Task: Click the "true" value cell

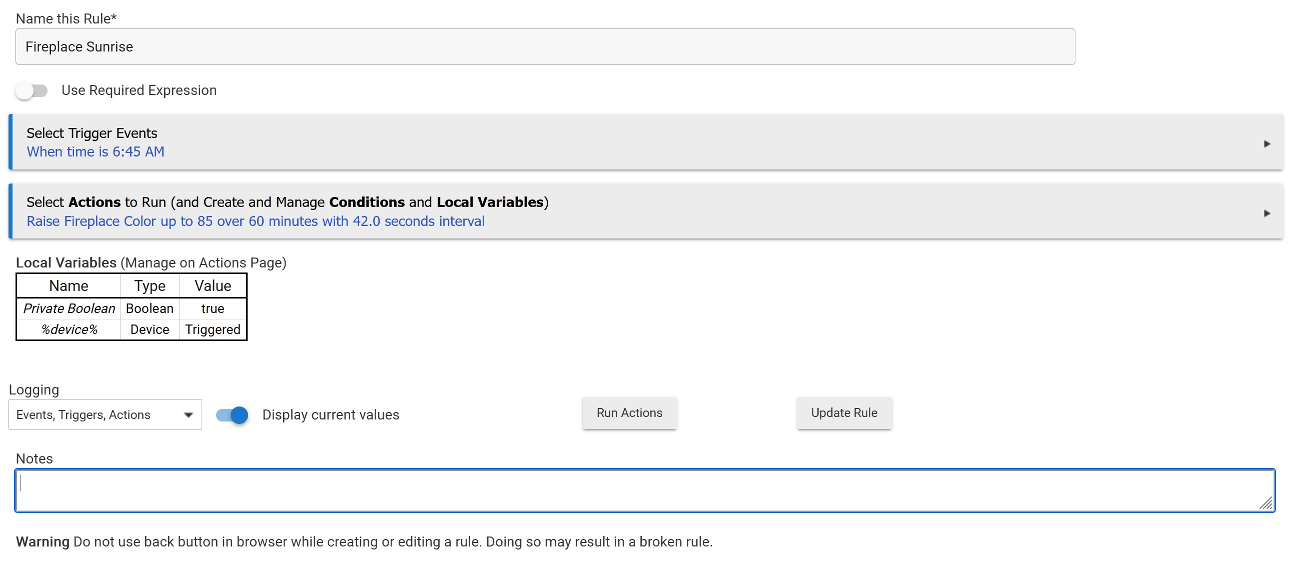Action: (x=213, y=308)
